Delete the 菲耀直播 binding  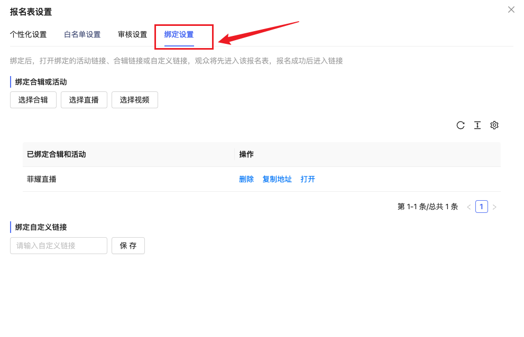[x=246, y=179]
